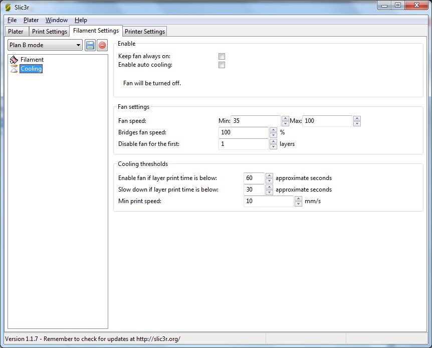Click the red delete preset icon
This screenshot has width=432, height=348.
click(102, 45)
